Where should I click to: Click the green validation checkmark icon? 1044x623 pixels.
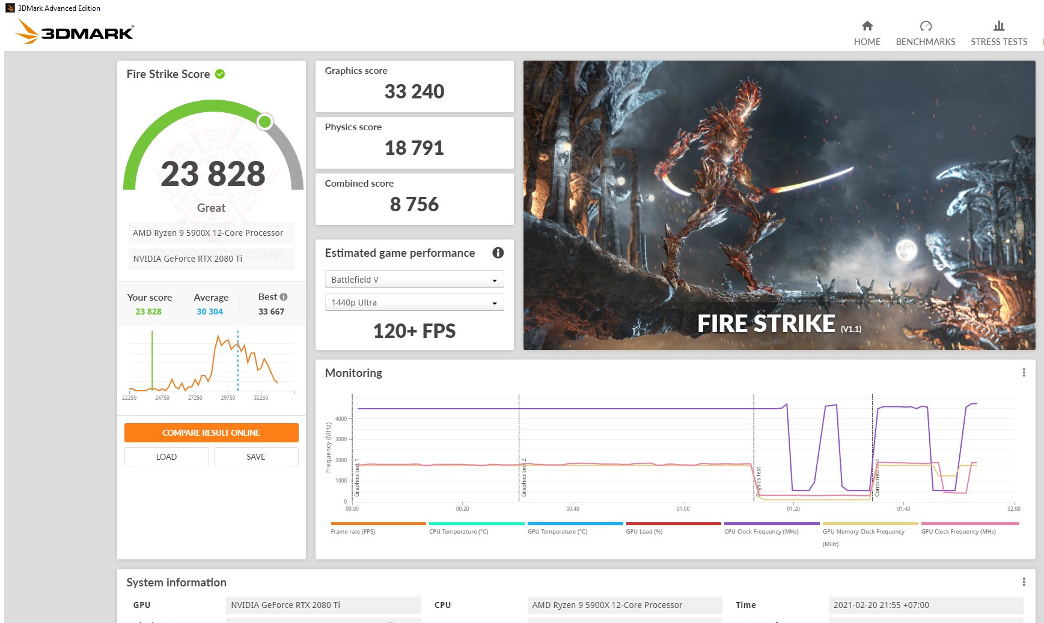point(220,74)
